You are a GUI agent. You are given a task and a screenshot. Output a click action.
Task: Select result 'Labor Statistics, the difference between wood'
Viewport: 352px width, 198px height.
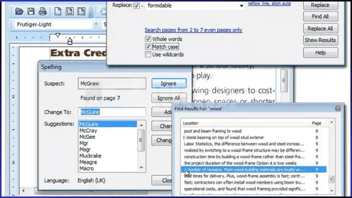coord(254,144)
